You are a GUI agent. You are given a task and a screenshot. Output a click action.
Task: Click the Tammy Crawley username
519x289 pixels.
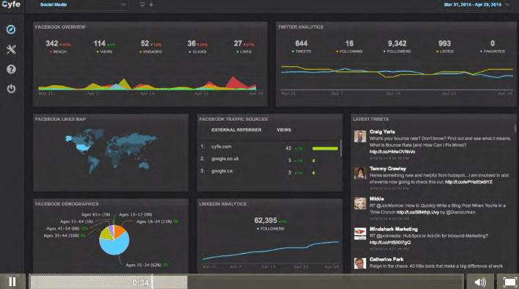[388, 169]
